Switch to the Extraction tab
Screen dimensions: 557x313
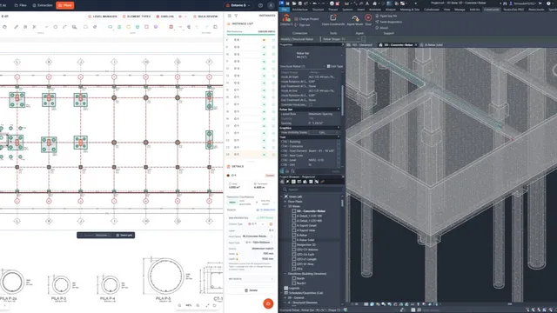(x=43, y=5)
